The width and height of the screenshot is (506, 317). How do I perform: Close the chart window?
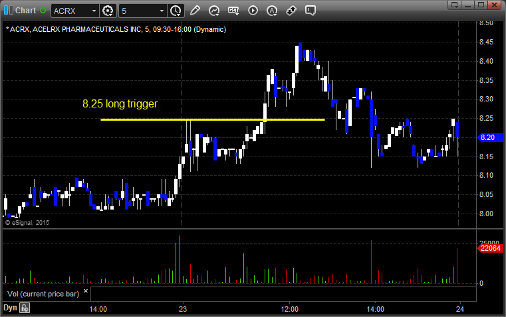tap(494, 5)
